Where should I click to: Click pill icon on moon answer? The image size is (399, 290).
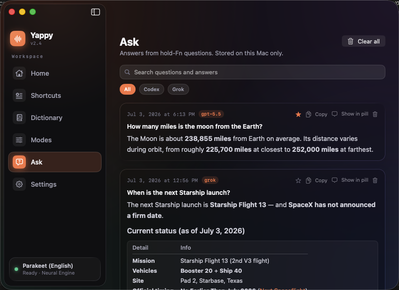pyautogui.click(x=335, y=114)
